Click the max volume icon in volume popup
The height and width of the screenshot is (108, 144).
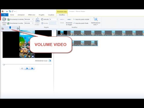[x=18, y=28]
